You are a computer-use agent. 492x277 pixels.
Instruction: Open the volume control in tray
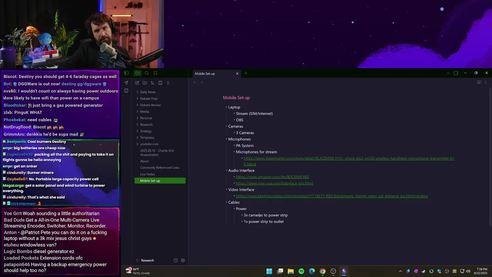(x=468, y=271)
